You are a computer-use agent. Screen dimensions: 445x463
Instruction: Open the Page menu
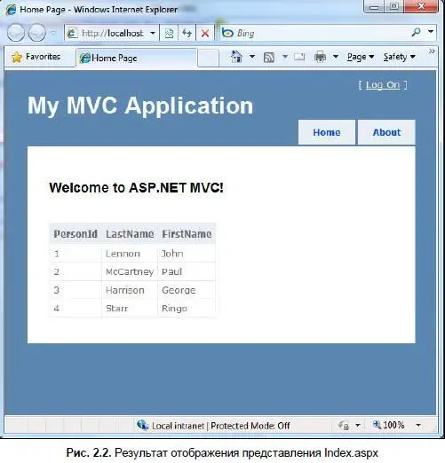click(x=361, y=57)
